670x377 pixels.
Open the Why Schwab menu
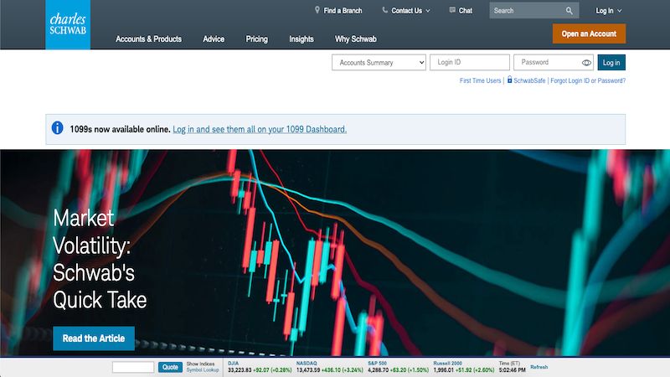[x=355, y=39]
